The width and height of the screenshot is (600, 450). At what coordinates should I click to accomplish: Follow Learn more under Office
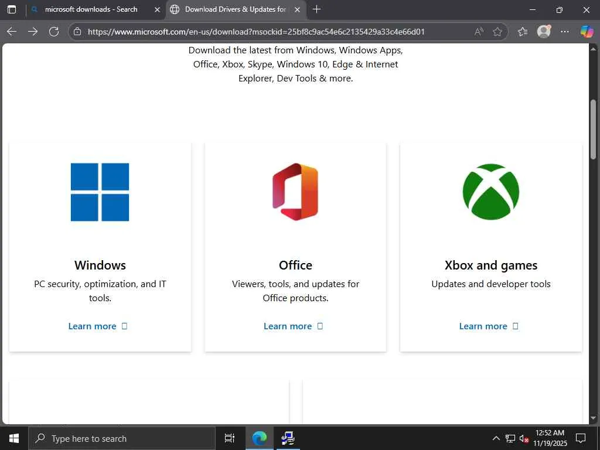pos(294,326)
